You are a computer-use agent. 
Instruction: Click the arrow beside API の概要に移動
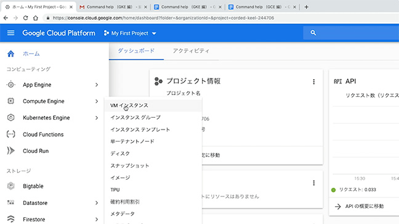337,206
